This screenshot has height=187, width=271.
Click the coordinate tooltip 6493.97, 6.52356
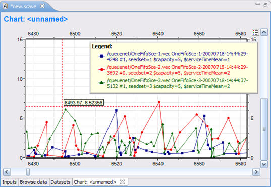[x=84, y=103]
